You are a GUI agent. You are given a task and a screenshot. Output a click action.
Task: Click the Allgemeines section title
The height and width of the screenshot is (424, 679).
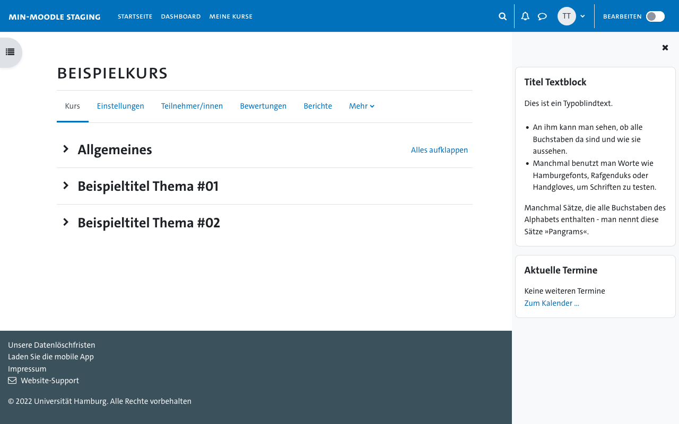pyautogui.click(x=115, y=150)
